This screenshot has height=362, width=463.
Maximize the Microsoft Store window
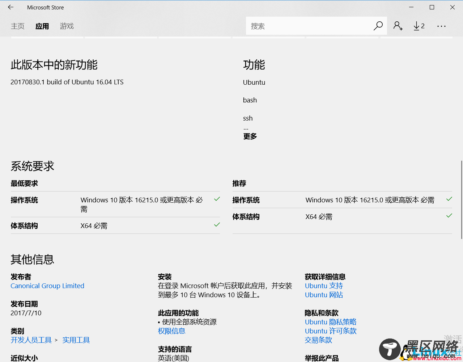coord(432,7)
